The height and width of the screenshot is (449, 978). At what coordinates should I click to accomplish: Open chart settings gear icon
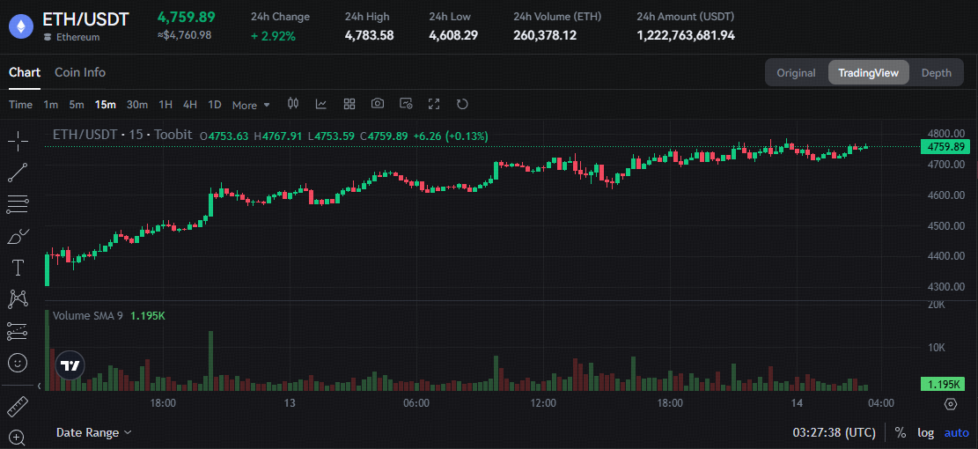[x=951, y=404]
